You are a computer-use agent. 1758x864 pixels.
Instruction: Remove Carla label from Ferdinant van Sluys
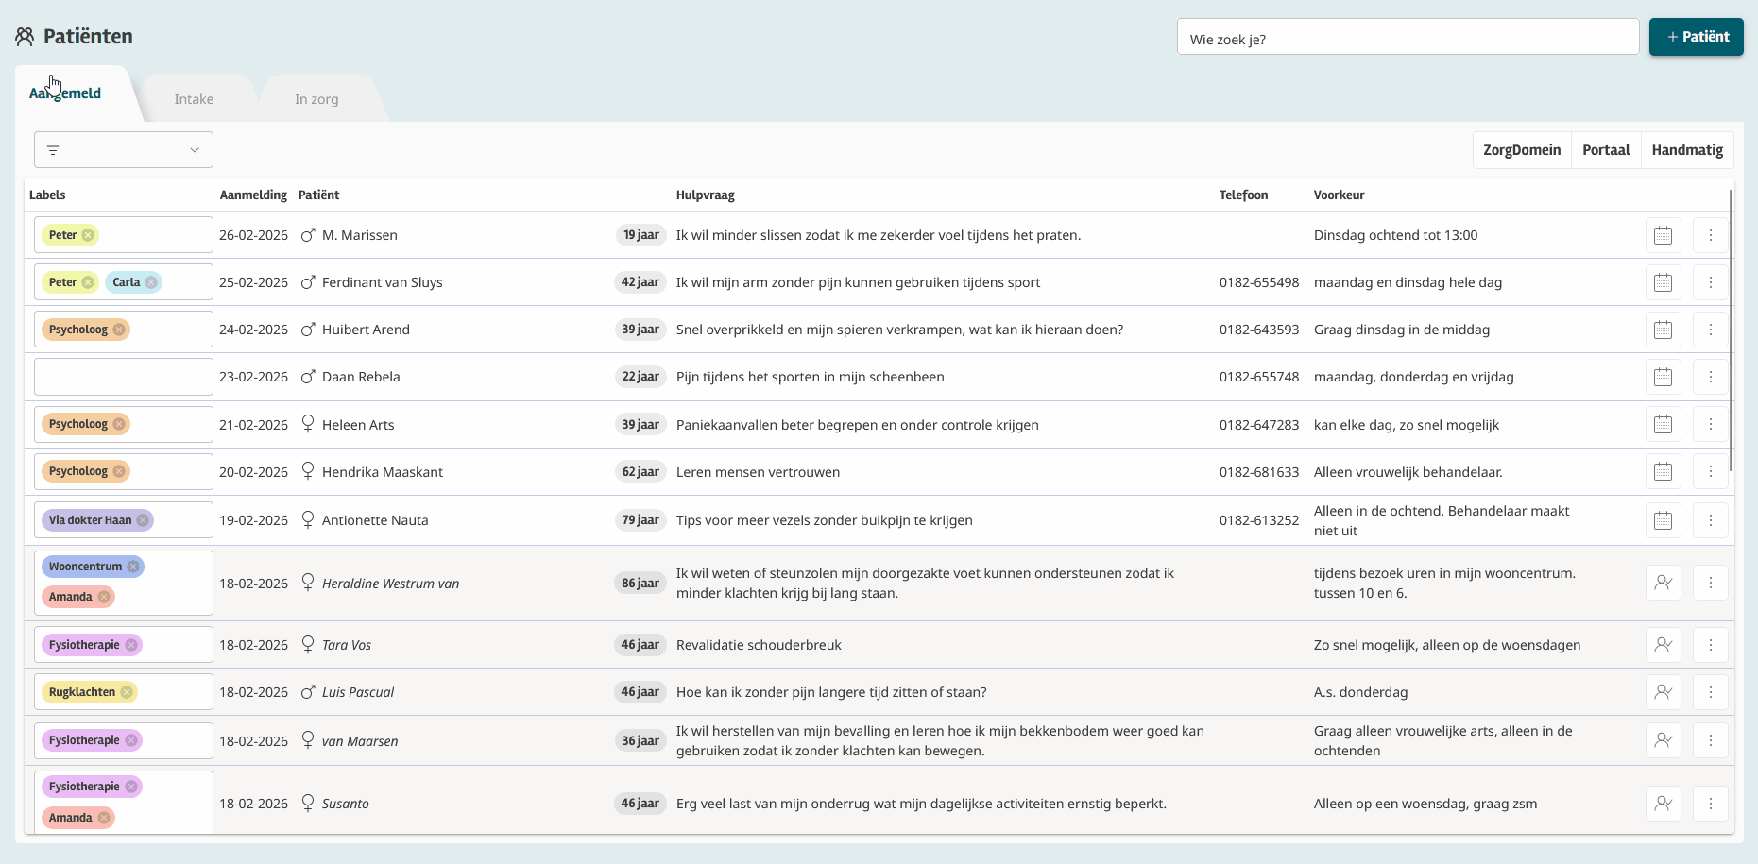(x=151, y=282)
